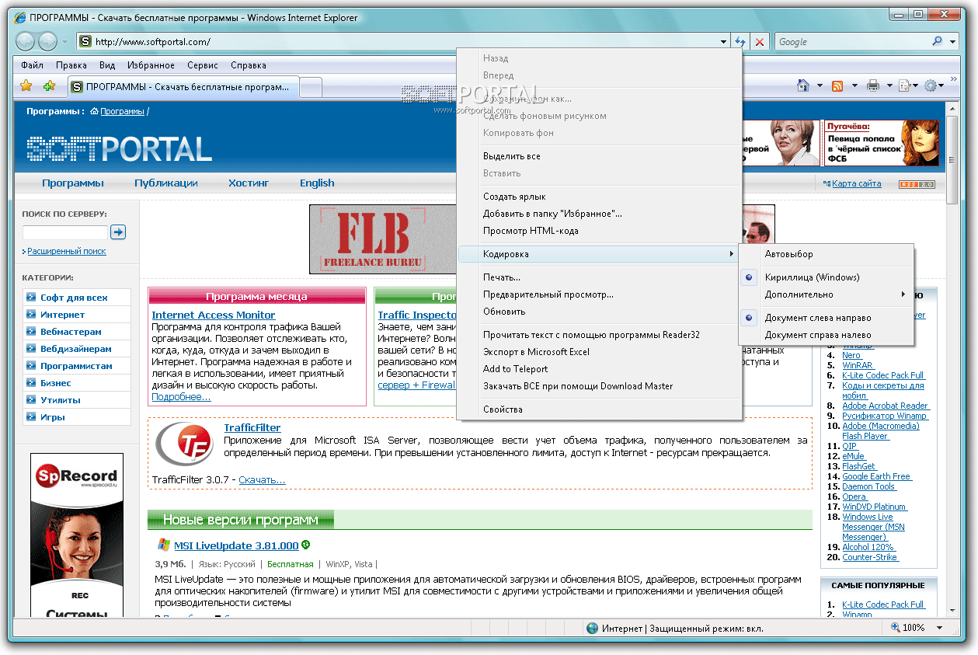The width and height of the screenshot is (978, 655).
Task: Click the home icon in breadcrumb
Action: pyautogui.click(x=94, y=111)
